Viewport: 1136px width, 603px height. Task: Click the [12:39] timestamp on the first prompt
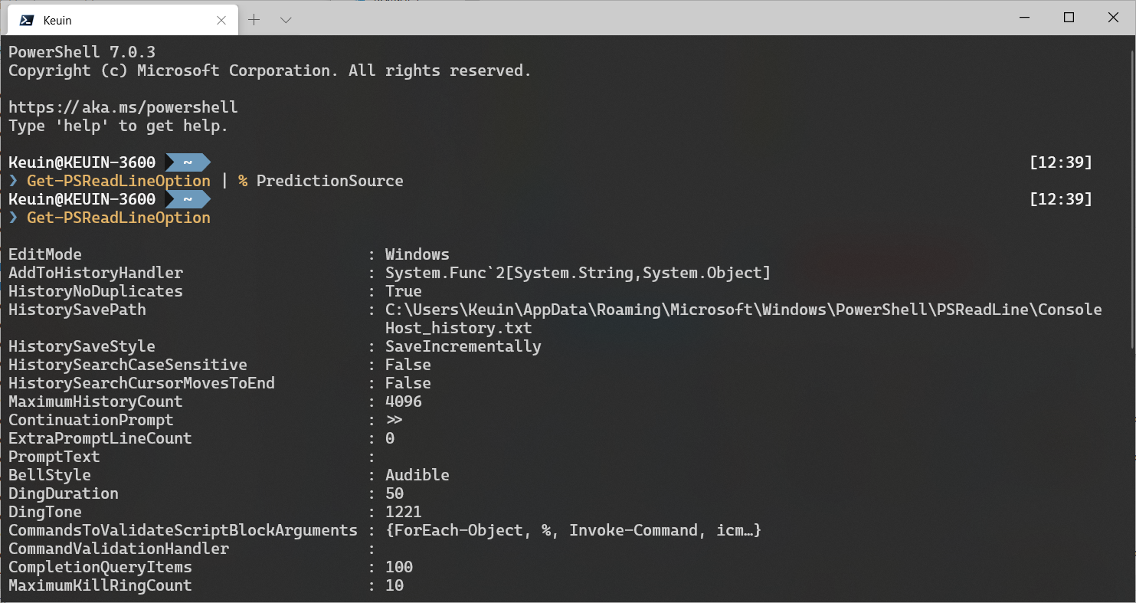[x=1062, y=162]
